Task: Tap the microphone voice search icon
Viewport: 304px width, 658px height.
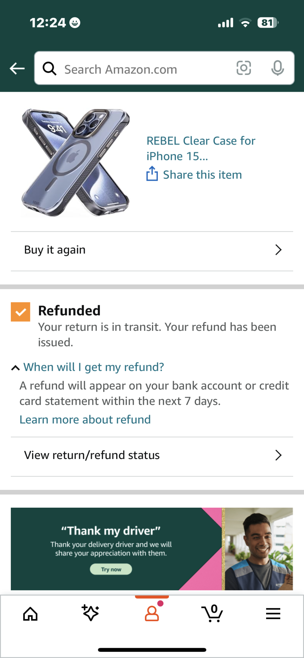Action: [277, 68]
